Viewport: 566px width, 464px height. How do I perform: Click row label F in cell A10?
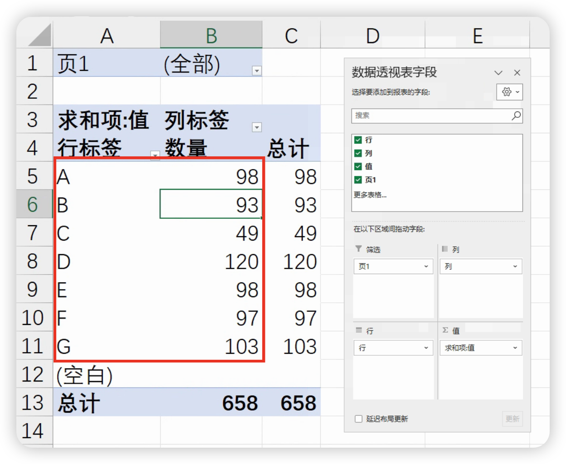(x=107, y=318)
